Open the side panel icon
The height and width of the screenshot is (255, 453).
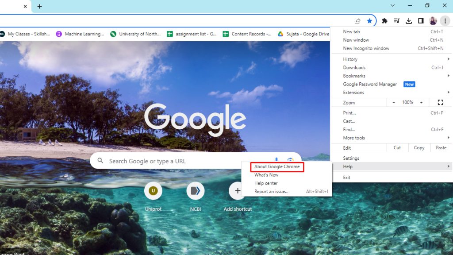(420, 21)
